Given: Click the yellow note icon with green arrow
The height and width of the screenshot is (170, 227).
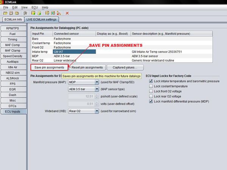Looking at the screenshot, I should (x=33, y=13).
